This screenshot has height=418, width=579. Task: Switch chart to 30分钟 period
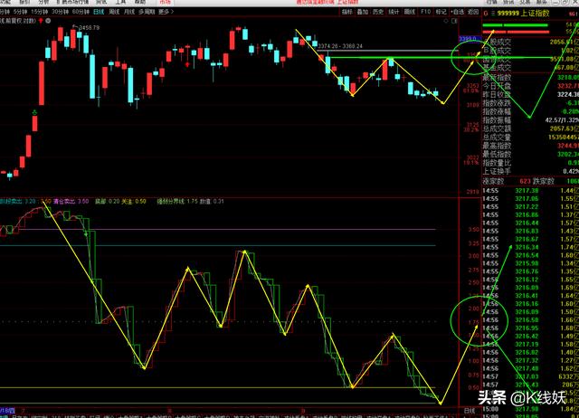[60, 12]
